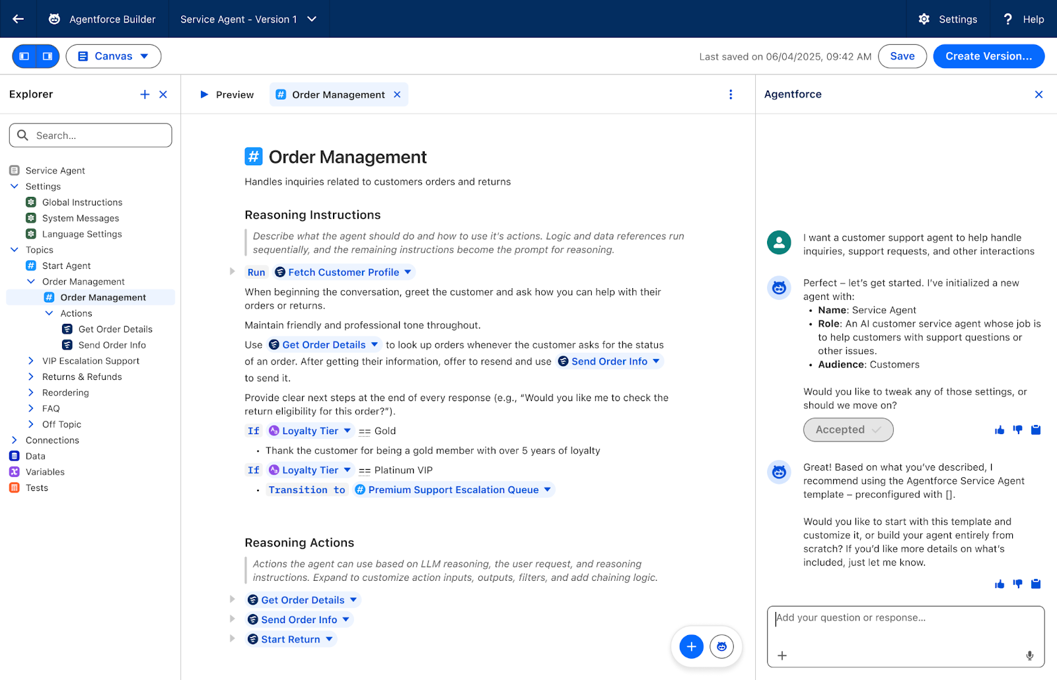Open the Help menu
The image size is (1057, 680).
1024,19
